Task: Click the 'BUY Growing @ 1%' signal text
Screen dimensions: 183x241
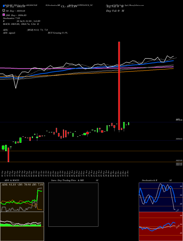Action: [57, 33]
